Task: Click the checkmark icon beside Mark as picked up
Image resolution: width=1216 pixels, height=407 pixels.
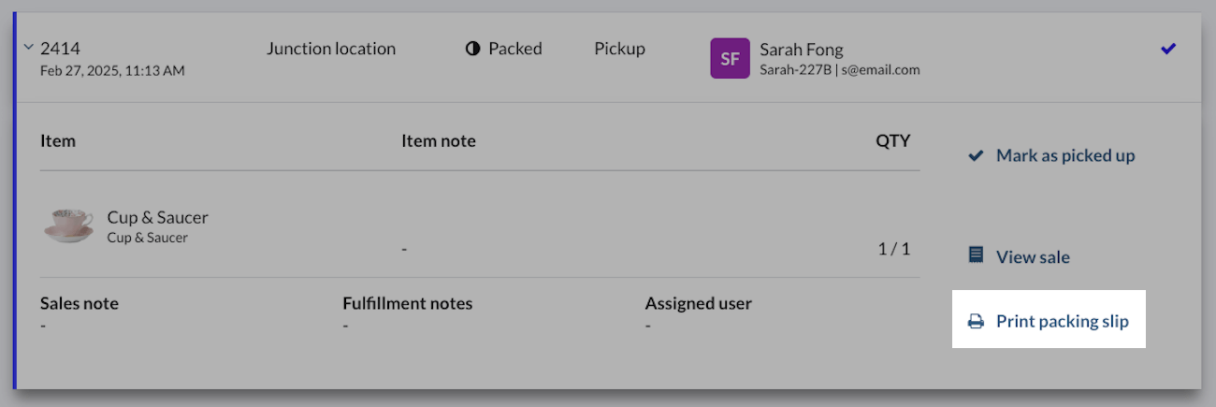Action: pos(976,156)
